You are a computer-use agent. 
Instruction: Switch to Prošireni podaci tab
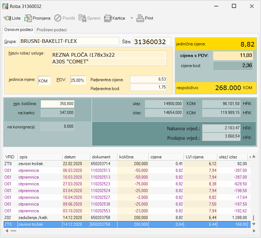click(51, 30)
